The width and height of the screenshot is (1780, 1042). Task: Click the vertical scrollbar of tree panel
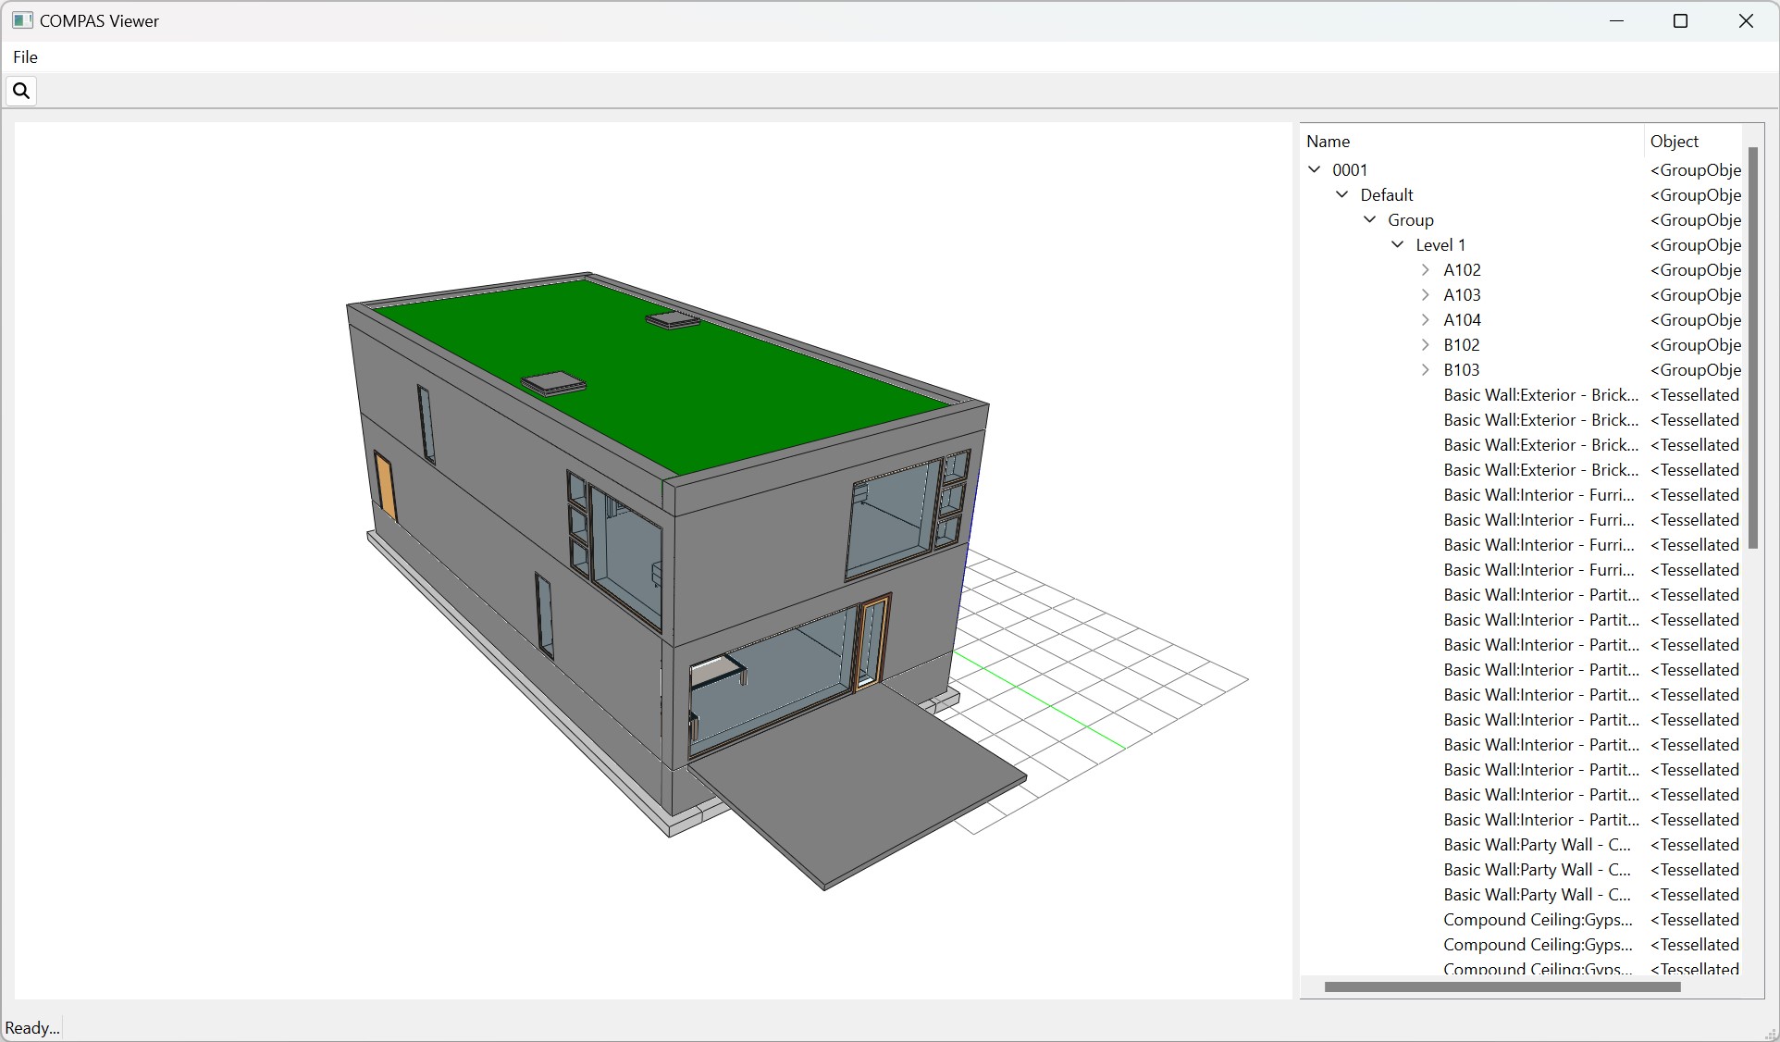click(1752, 347)
